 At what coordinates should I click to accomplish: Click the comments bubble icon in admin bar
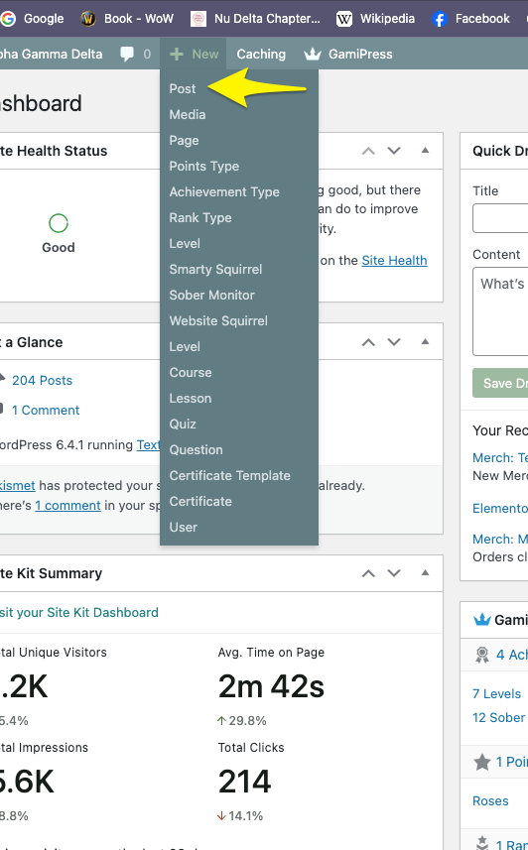click(127, 55)
